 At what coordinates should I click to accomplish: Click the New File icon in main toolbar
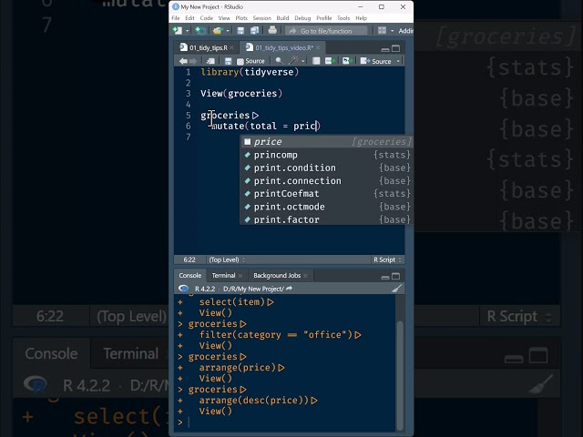178,30
